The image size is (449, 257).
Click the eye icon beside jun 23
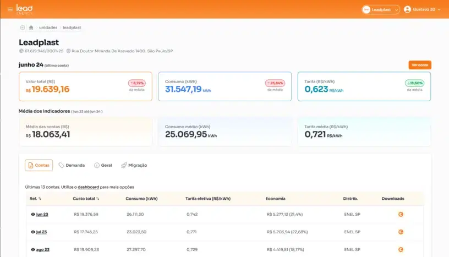coord(33,214)
